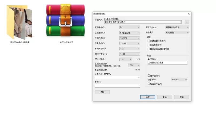This screenshot has width=216, height=113.
Task: Click the parameters input field
Action: coord(117,86)
